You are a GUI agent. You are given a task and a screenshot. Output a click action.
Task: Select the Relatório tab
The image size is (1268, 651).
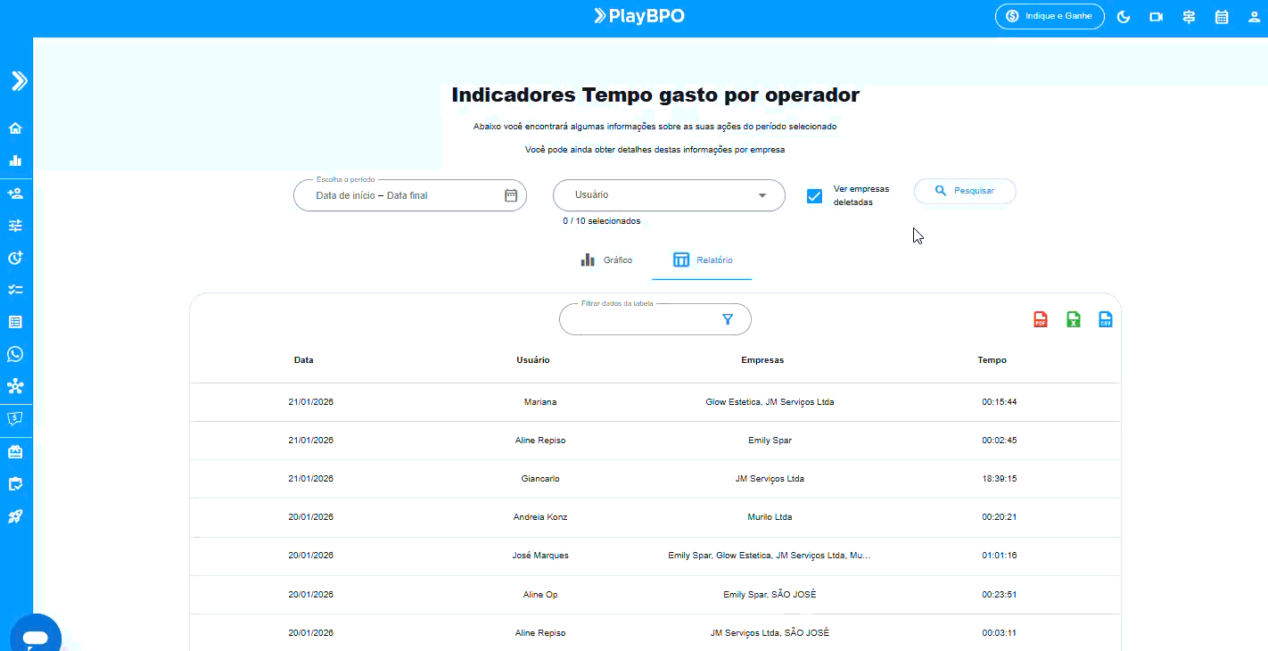703,260
